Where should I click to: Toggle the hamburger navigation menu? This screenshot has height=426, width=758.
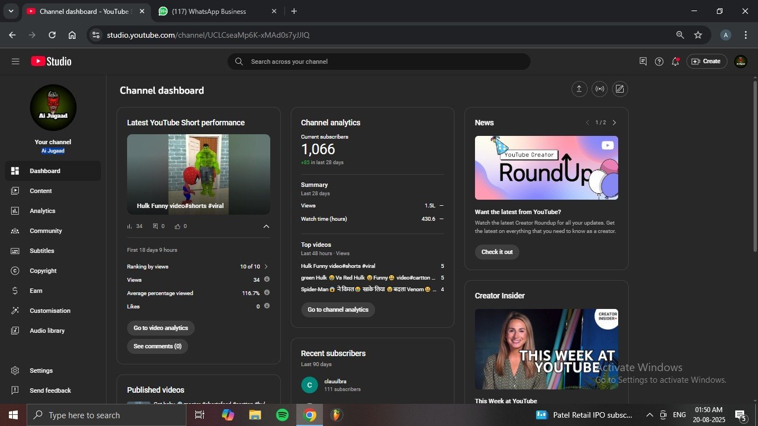coord(16,62)
